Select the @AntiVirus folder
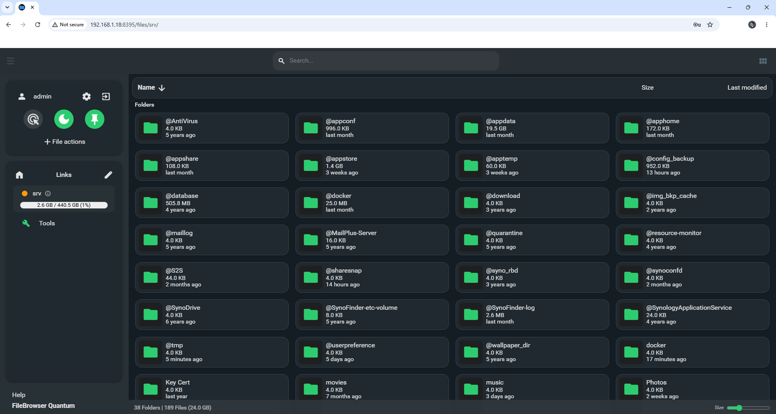 pos(212,128)
